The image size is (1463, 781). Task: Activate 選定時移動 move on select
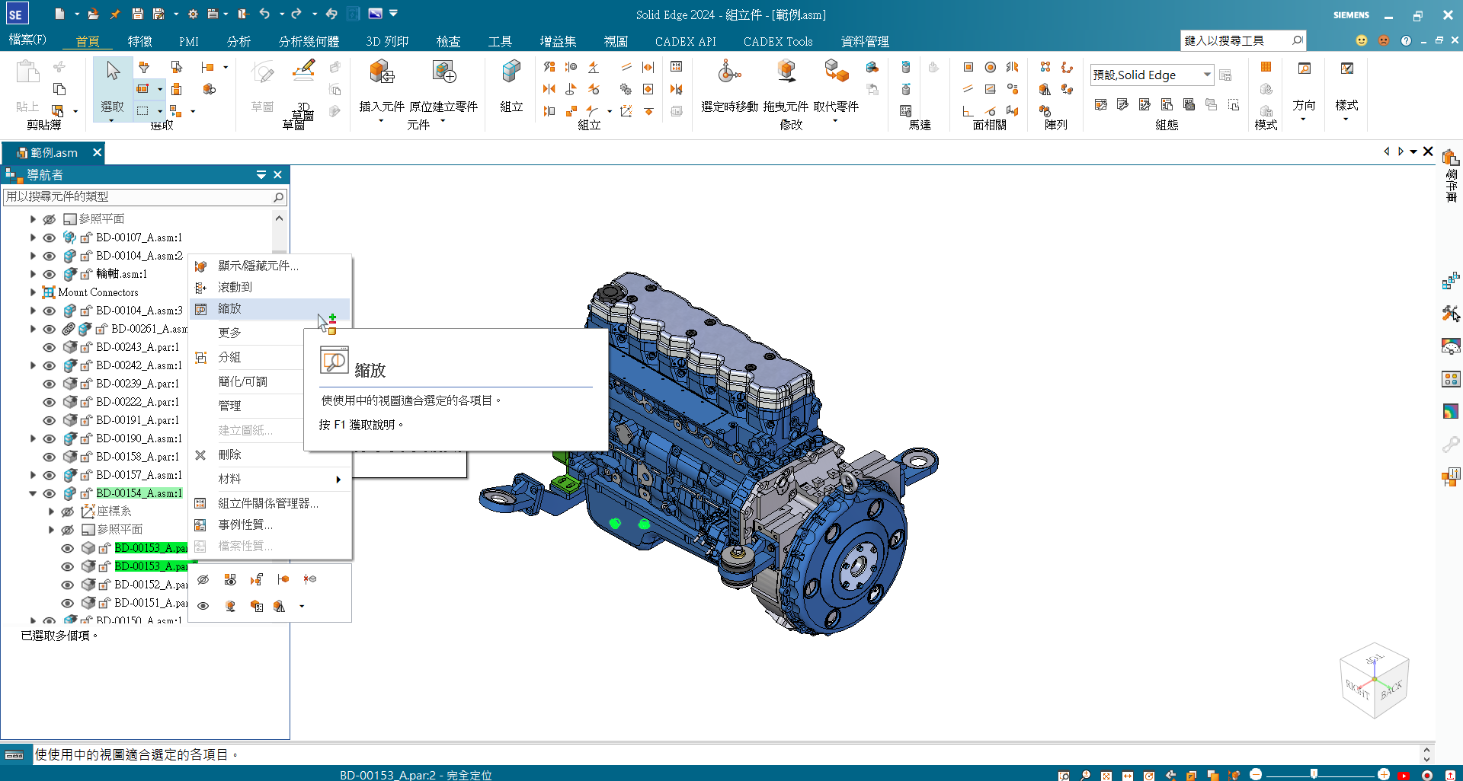point(729,85)
